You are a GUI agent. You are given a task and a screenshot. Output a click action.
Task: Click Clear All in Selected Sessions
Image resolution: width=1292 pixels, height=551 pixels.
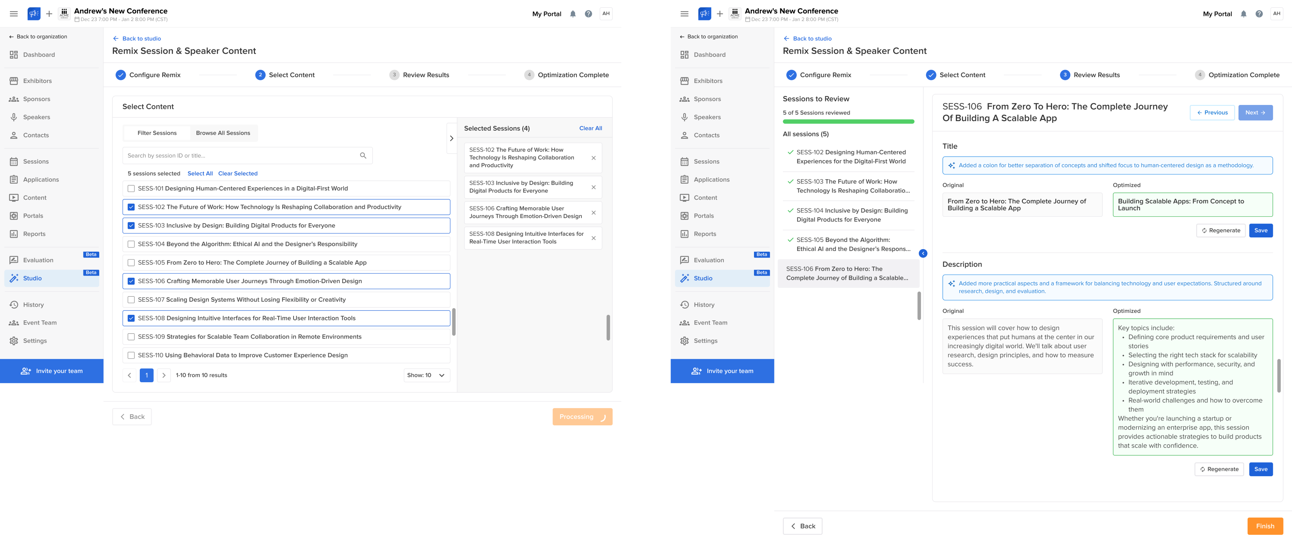[x=590, y=128]
